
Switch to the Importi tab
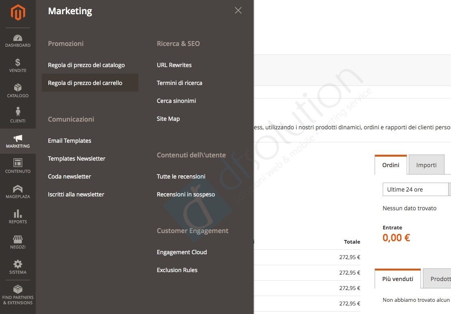click(x=426, y=165)
